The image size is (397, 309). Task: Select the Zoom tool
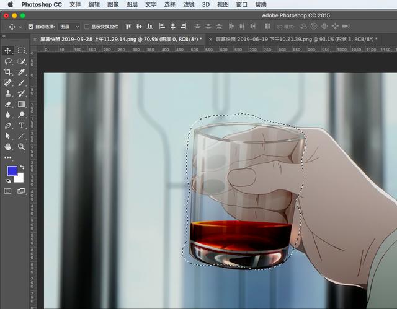coord(22,147)
